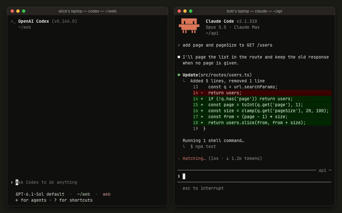Image resolution: width=342 pixels, height=213 pixels.
Task: Maximize the alice's laptop codex window
Action: (24, 11)
